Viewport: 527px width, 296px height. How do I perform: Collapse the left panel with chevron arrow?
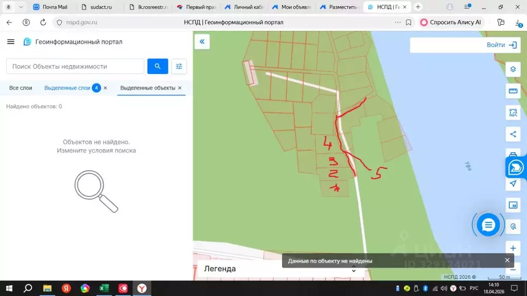(202, 42)
